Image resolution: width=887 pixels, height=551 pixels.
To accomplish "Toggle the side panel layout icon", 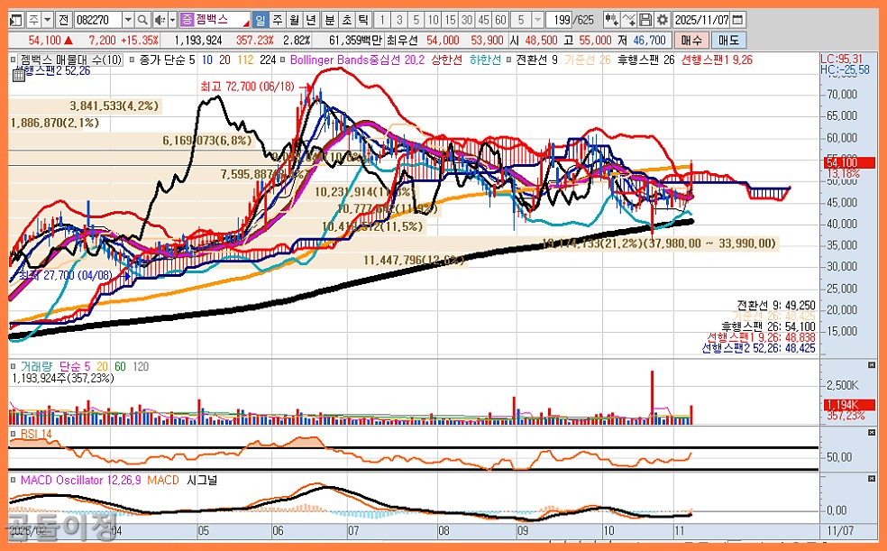I will coord(16,21).
